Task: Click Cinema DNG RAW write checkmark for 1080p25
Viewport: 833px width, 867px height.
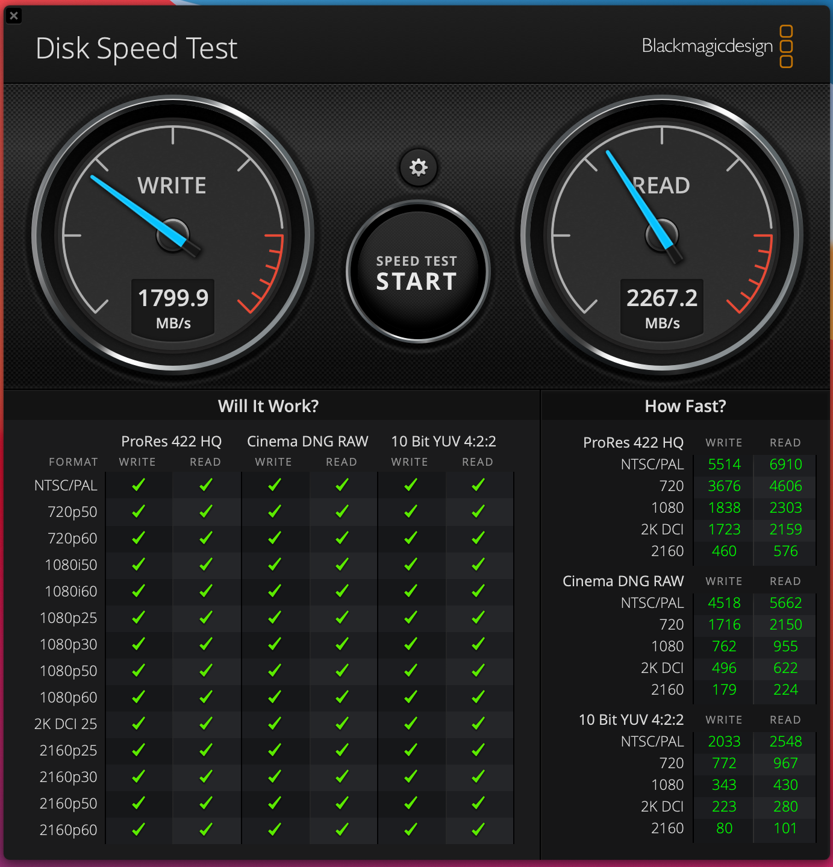Action: (275, 618)
